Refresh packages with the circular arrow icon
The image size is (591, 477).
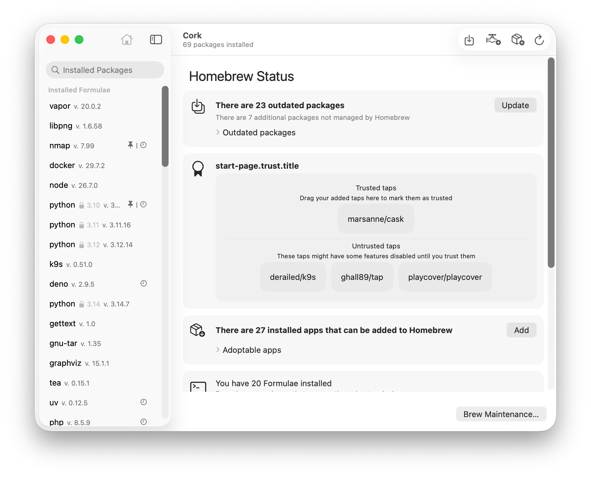click(539, 40)
